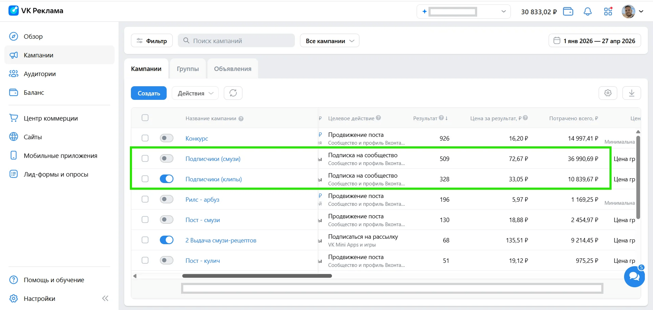The image size is (653, 310).
Task: Download campaign statistics
Action: [632, 93]
